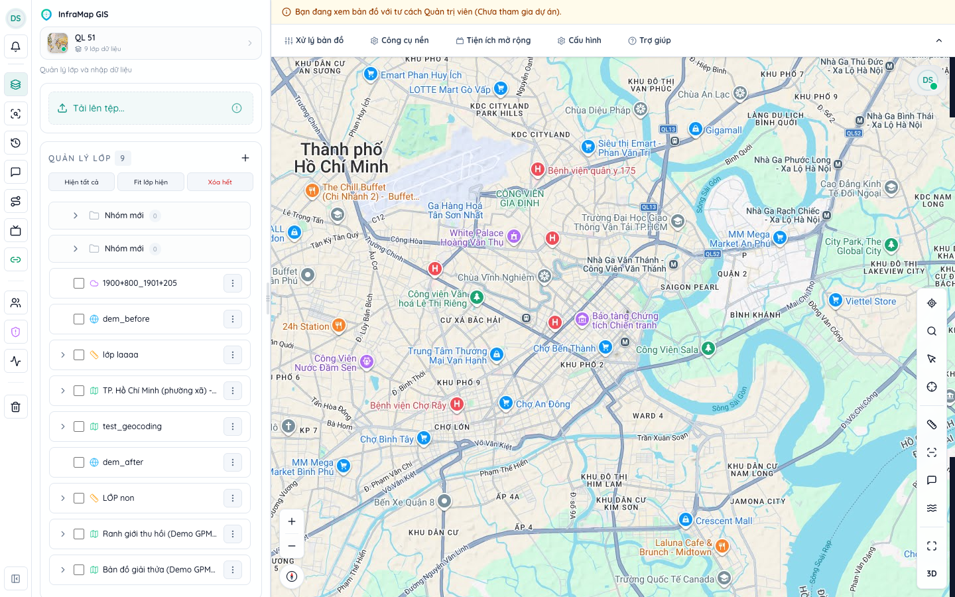The height and width of the screenshot is (597, 955).
Task: Expand the Ranh giới thu hồi layer row
Action: pos(63,534)
